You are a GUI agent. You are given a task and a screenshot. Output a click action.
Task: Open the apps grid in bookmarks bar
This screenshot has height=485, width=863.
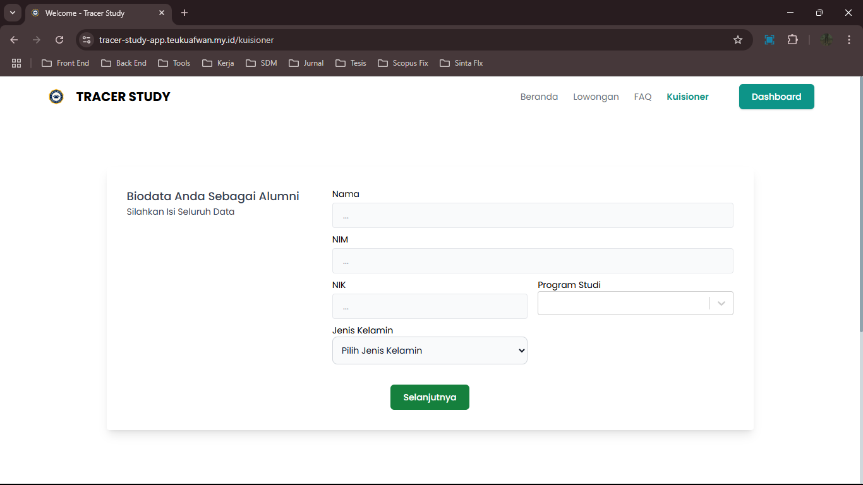16,63
